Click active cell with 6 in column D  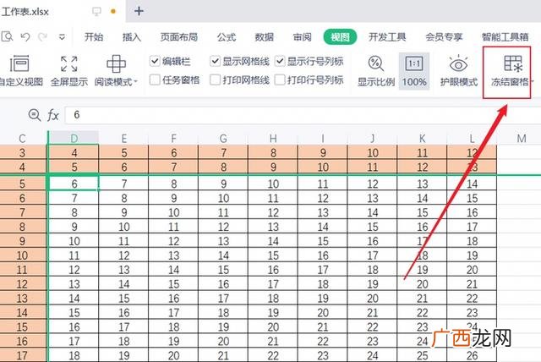tap(74, 183)
